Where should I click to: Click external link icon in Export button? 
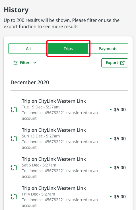point(122,63)
